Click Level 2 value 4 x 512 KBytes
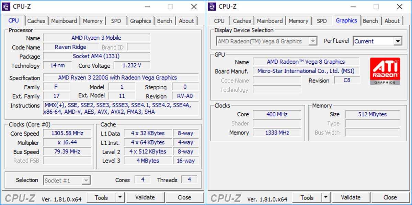412x205 pixels. coord(148,152)
